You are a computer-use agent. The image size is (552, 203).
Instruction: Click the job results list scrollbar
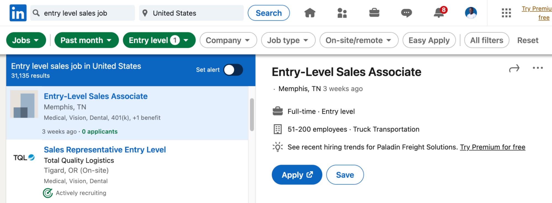(252, 114)
